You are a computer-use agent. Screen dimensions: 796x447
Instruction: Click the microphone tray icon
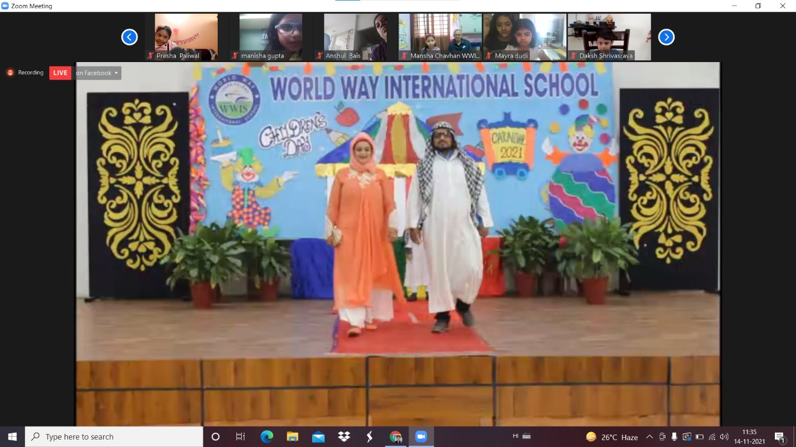(674, 437)
